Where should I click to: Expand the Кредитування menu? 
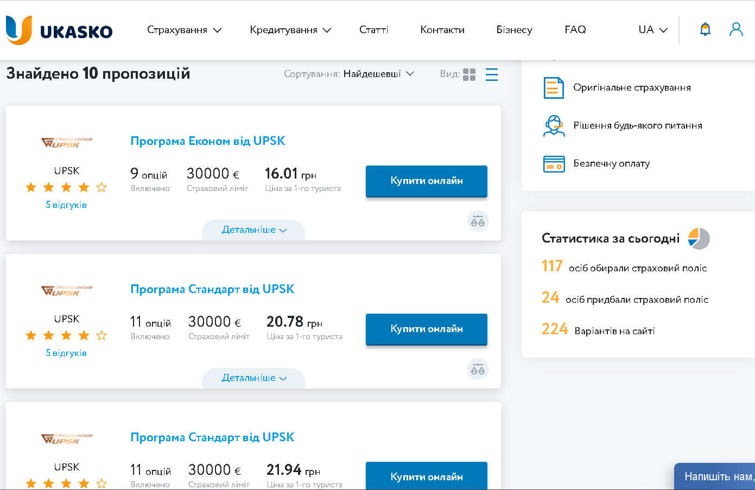[290, 30]
